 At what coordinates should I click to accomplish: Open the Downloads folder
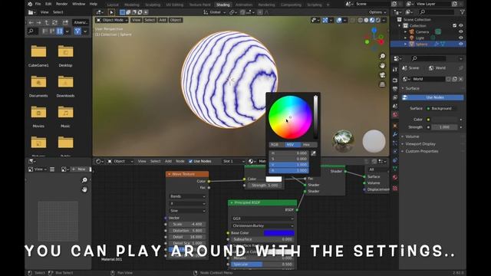click(65, 86)
